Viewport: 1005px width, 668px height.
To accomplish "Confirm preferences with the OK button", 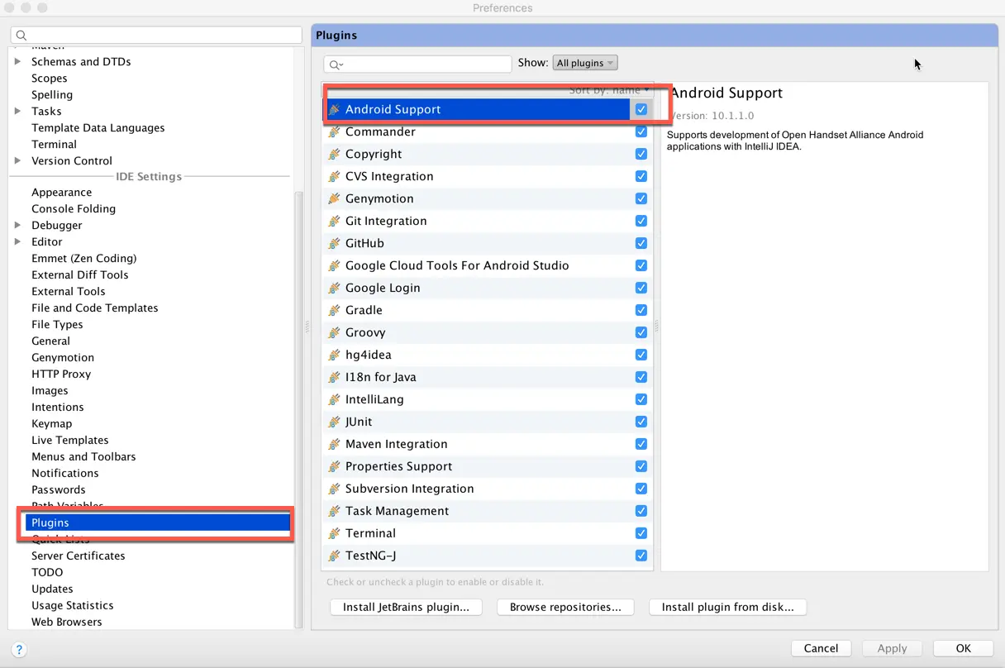I will 963,648.
